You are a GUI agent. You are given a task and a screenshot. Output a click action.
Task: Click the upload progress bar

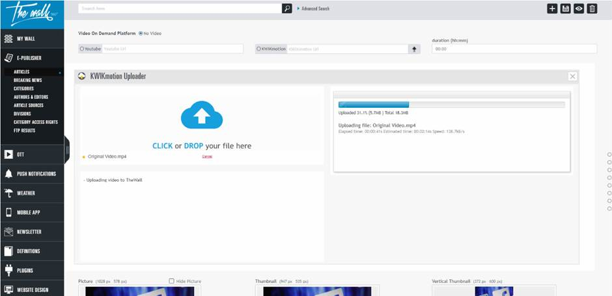tap(452, 105)
